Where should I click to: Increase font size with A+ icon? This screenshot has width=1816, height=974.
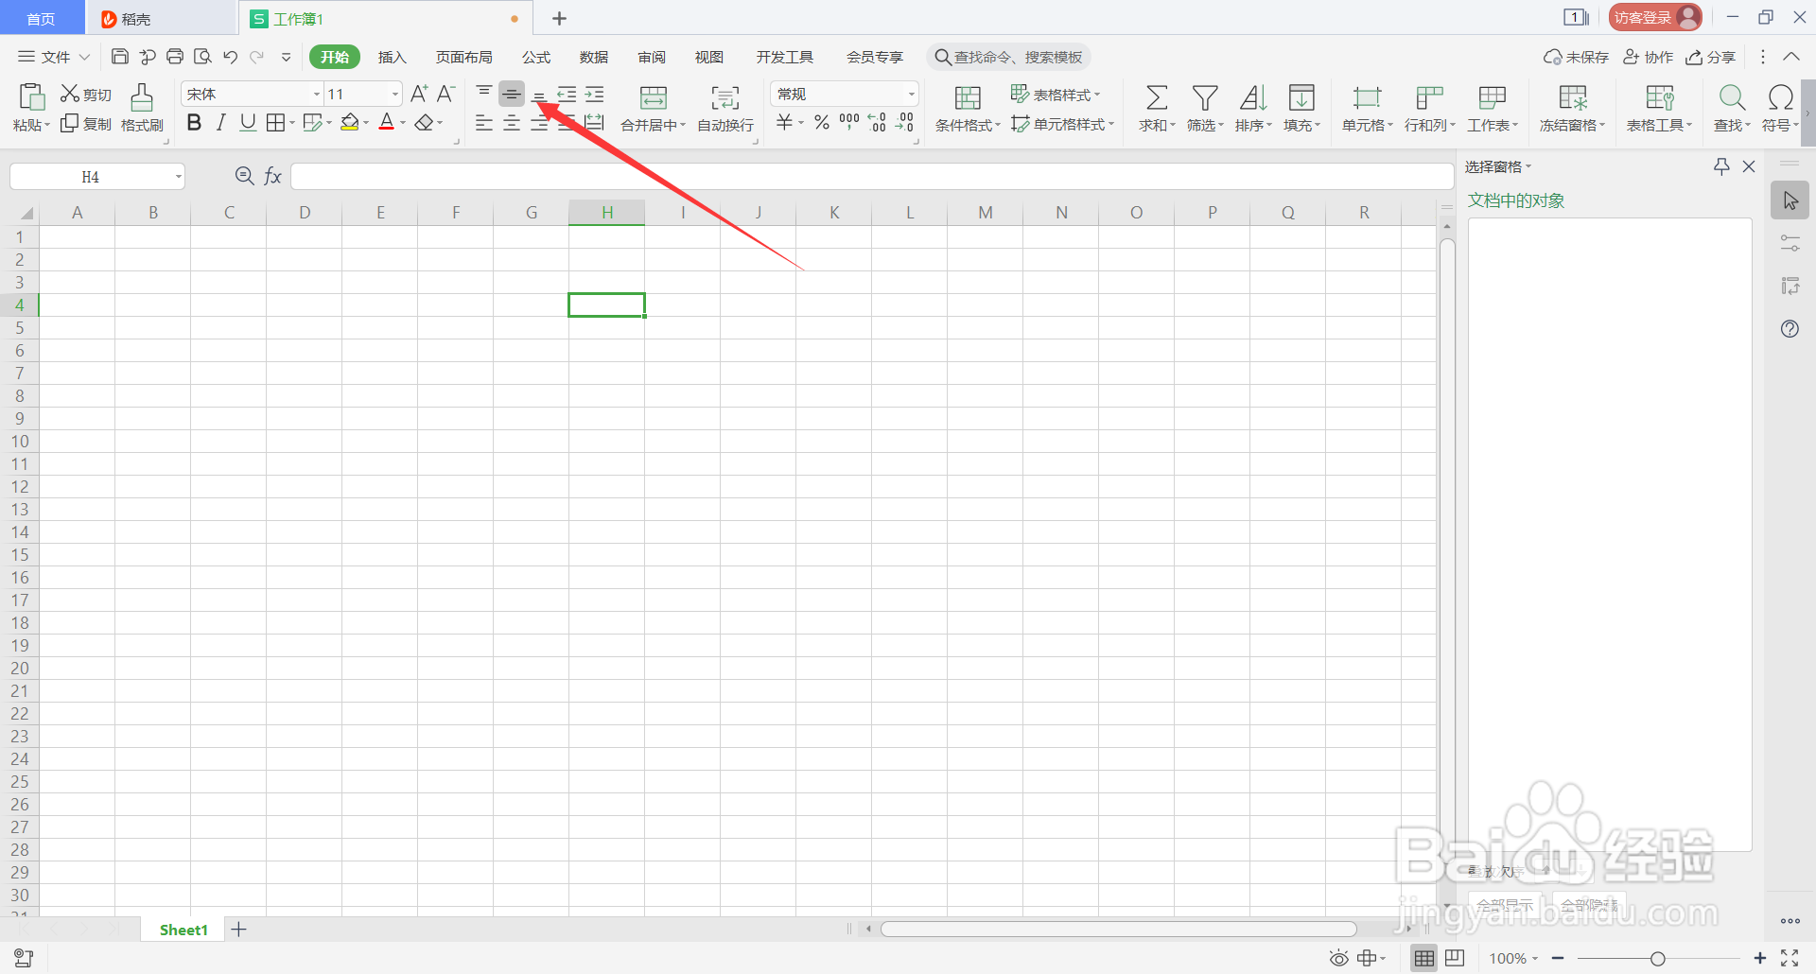click(419, 94)
